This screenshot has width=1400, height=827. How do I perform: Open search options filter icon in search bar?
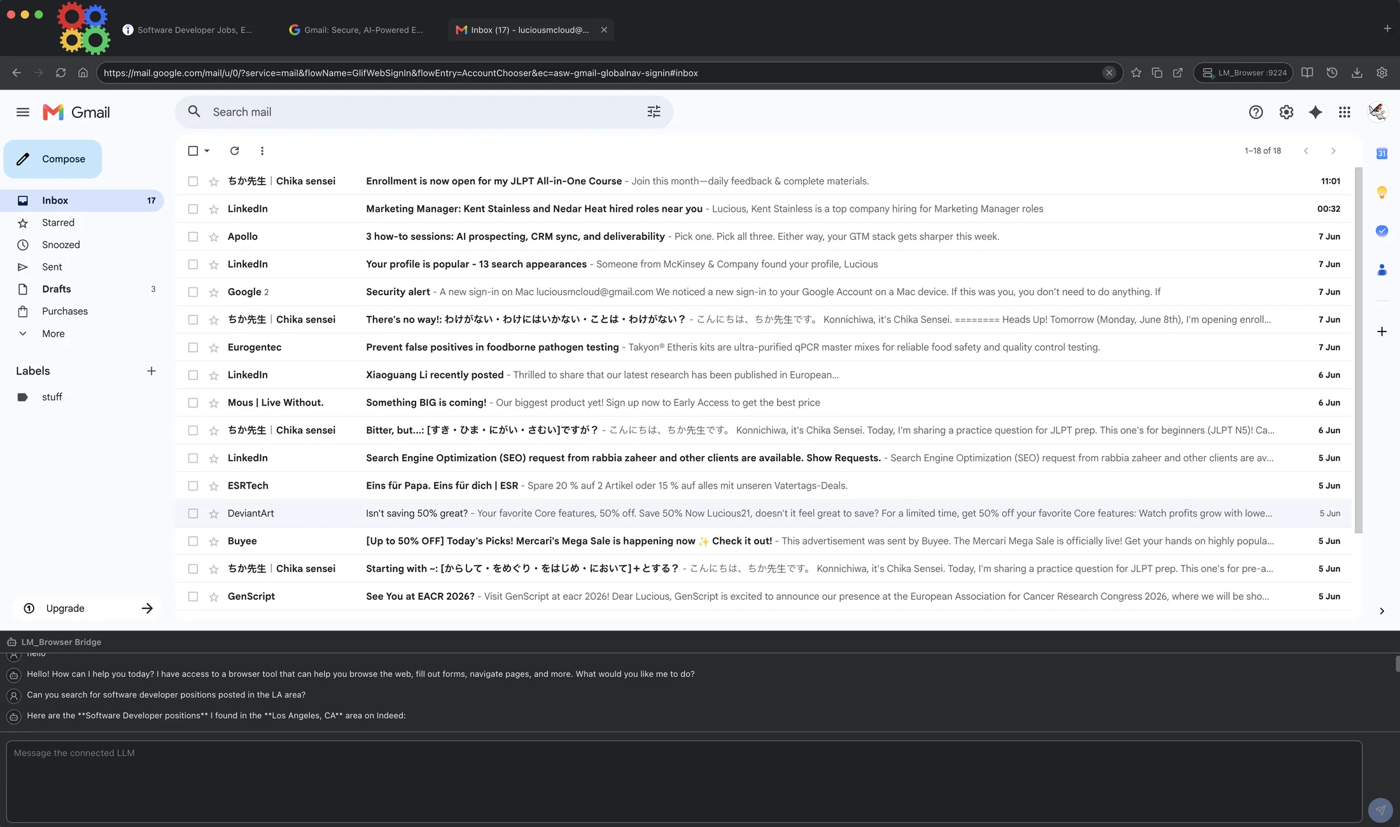point(654,112)
